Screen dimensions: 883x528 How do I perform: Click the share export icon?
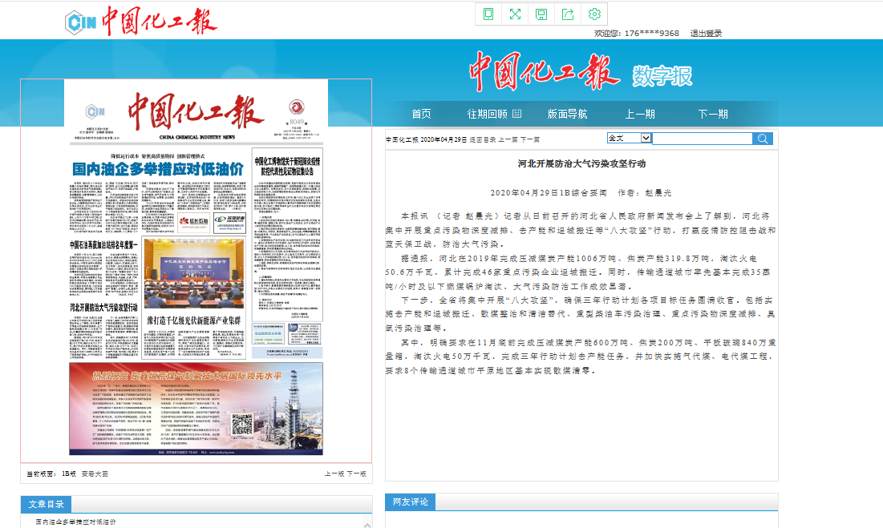568,14
